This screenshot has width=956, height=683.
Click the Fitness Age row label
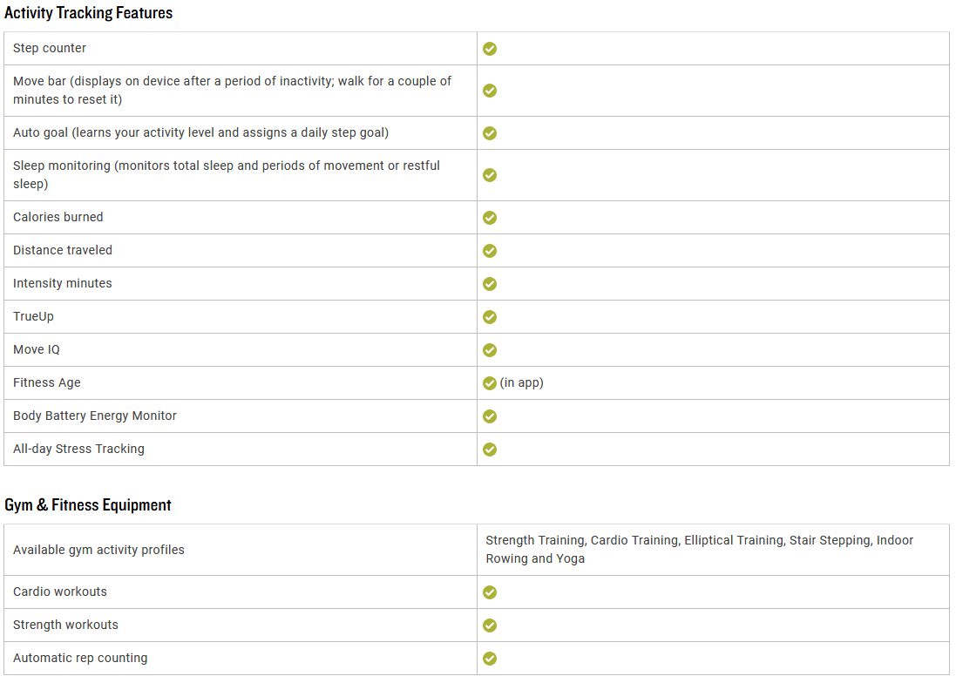[x=47, y=382]
